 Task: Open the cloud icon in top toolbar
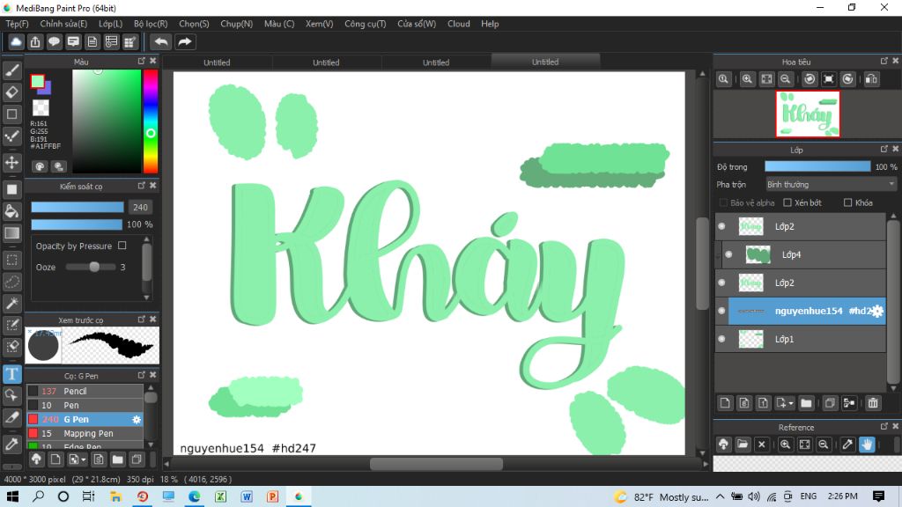point(16,42)
